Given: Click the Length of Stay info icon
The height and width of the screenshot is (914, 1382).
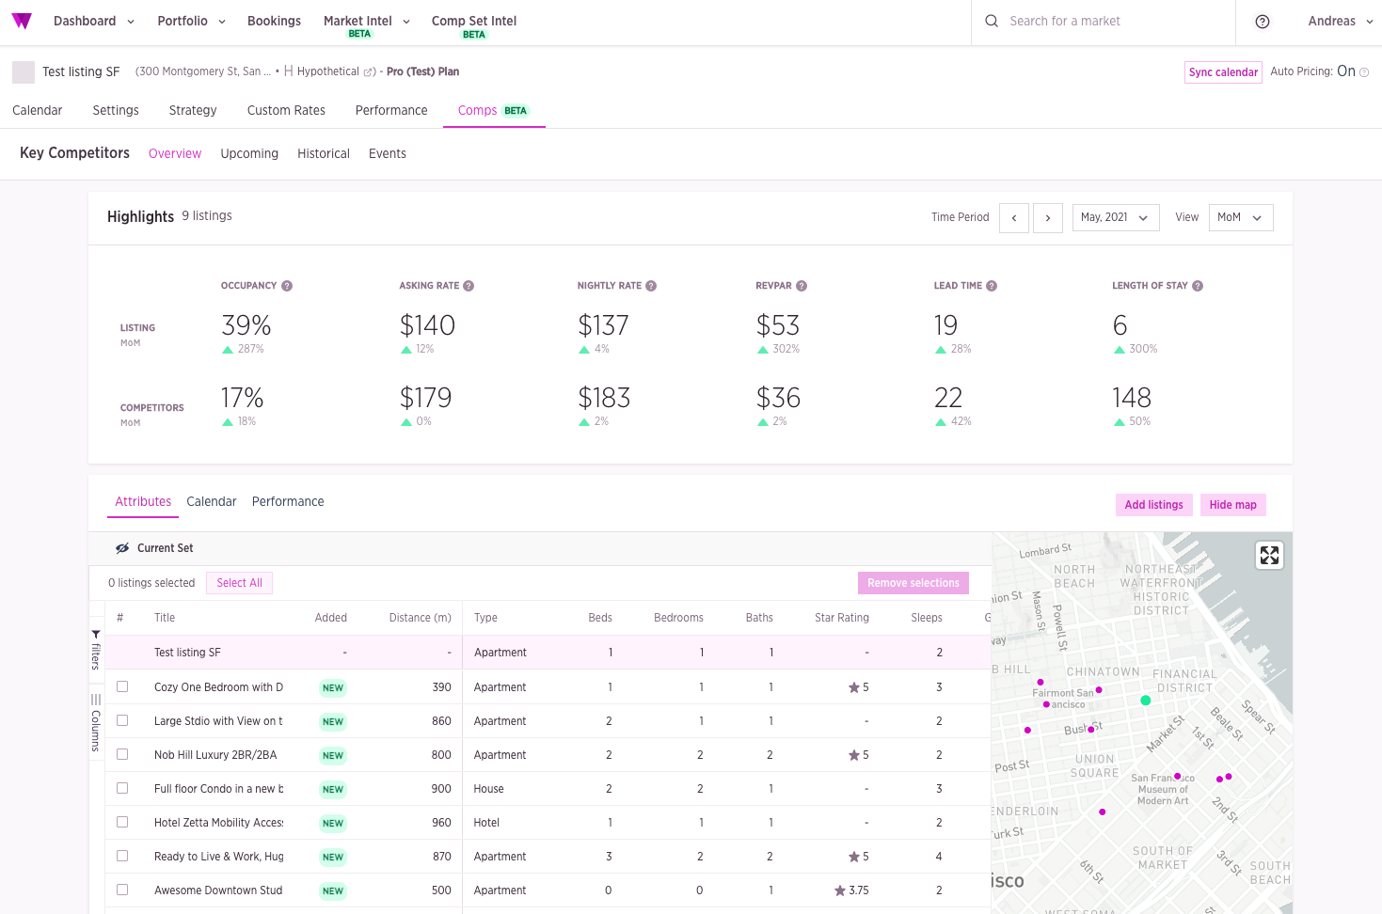Looking at the screenshot, I should click(1198, 286).
